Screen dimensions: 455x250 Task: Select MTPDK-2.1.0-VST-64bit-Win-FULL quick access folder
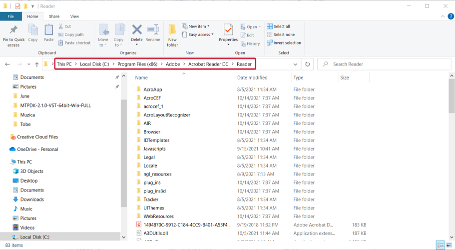pos(52,105)
